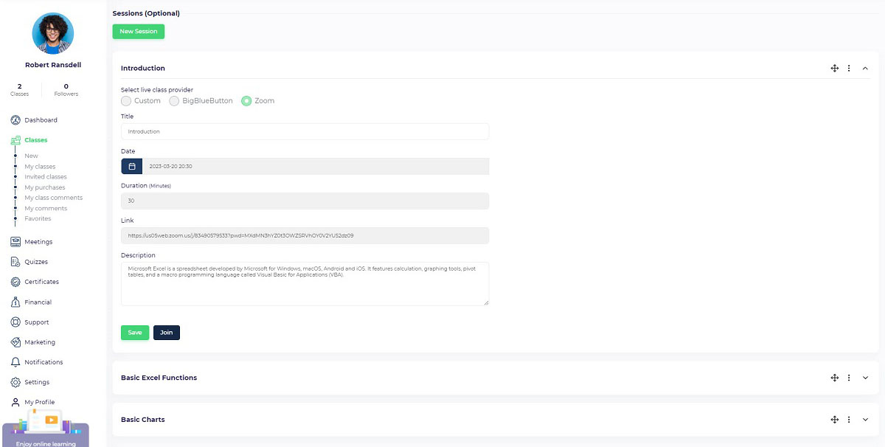This screenshot has height=447, width=885.
Task: Click the green New Session button
Action: (x=139, y=32)
